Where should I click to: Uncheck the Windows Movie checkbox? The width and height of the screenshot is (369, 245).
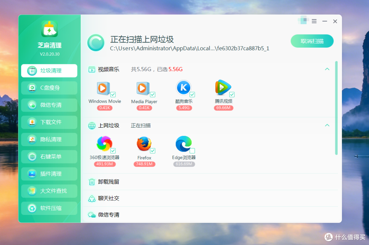(113, 94)
